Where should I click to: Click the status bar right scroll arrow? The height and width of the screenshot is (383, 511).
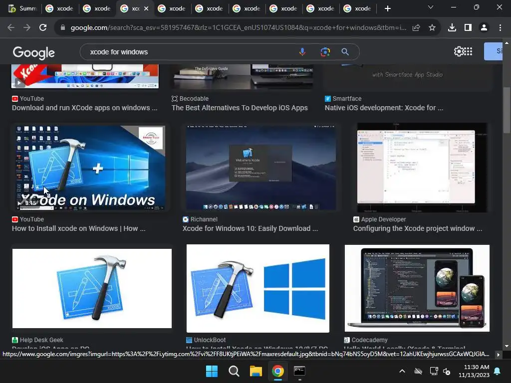pyautogui.click(x=499, y=355)
